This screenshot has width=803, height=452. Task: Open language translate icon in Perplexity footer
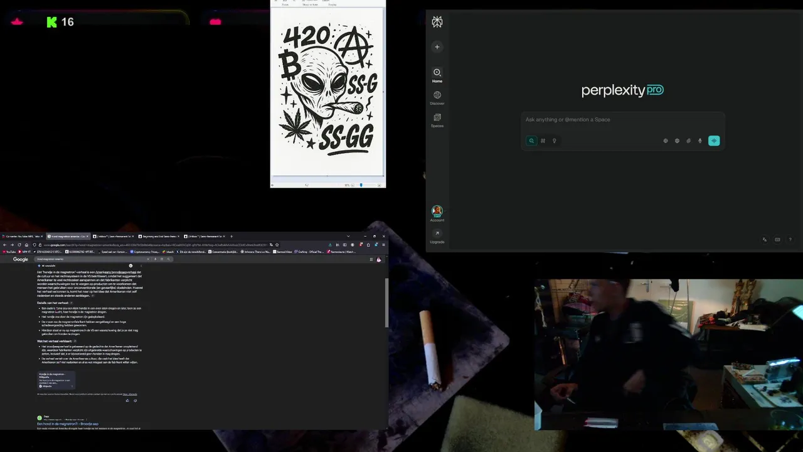764,239
